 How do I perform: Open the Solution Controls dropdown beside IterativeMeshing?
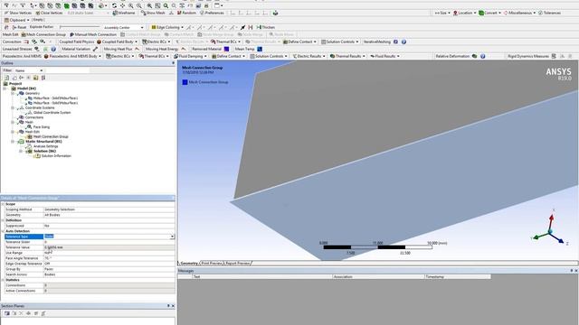[340, 42]
